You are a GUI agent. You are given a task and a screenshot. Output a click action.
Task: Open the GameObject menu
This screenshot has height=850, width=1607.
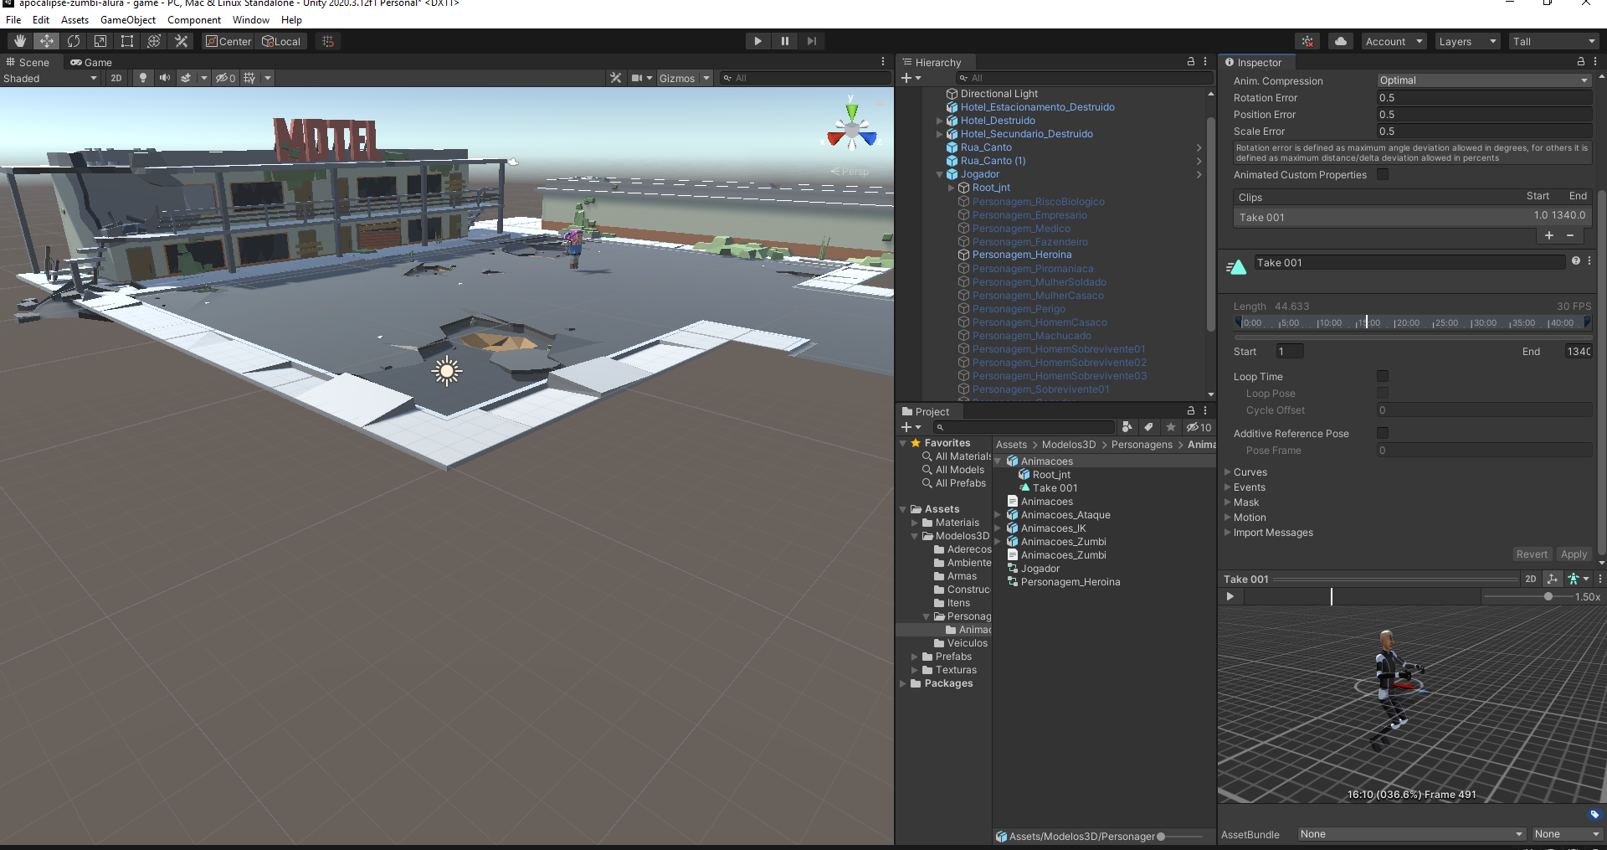click(x=128, y=20)
